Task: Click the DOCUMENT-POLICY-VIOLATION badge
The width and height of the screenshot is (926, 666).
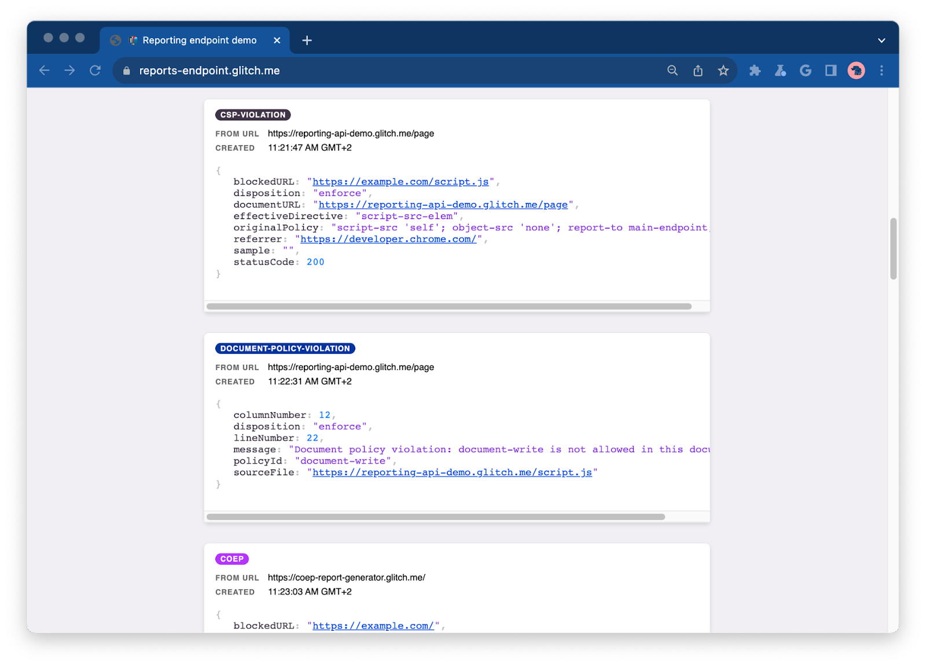Action: pyautogui.click(x=285, y=349)
